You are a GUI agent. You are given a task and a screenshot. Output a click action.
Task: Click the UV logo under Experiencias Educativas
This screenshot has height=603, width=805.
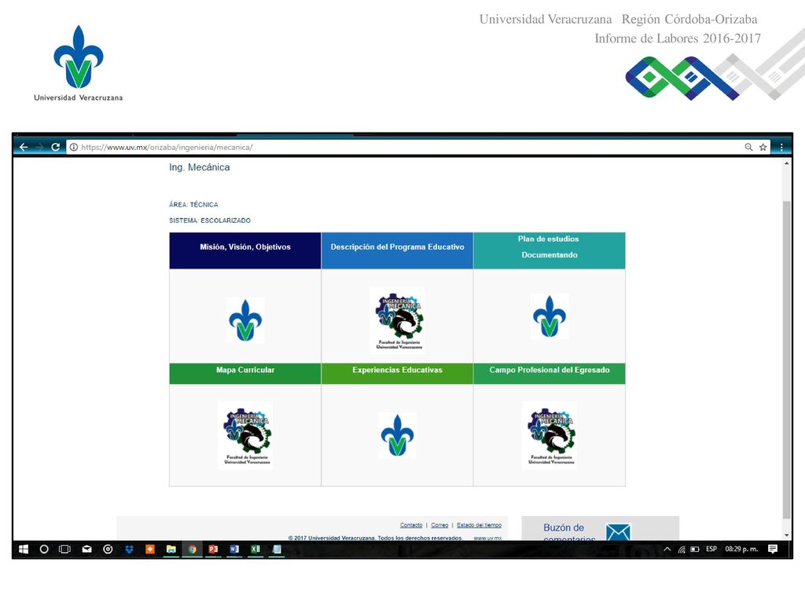coord(397,435)
